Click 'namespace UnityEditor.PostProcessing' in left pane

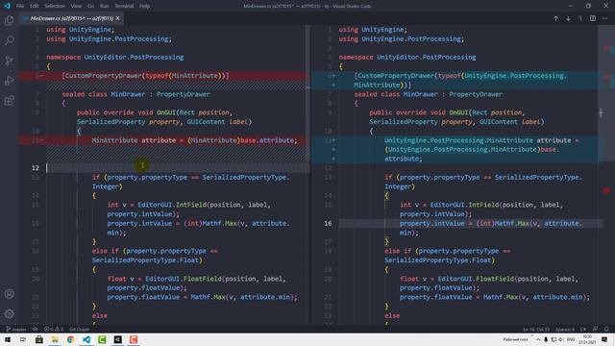pos(115,58)
